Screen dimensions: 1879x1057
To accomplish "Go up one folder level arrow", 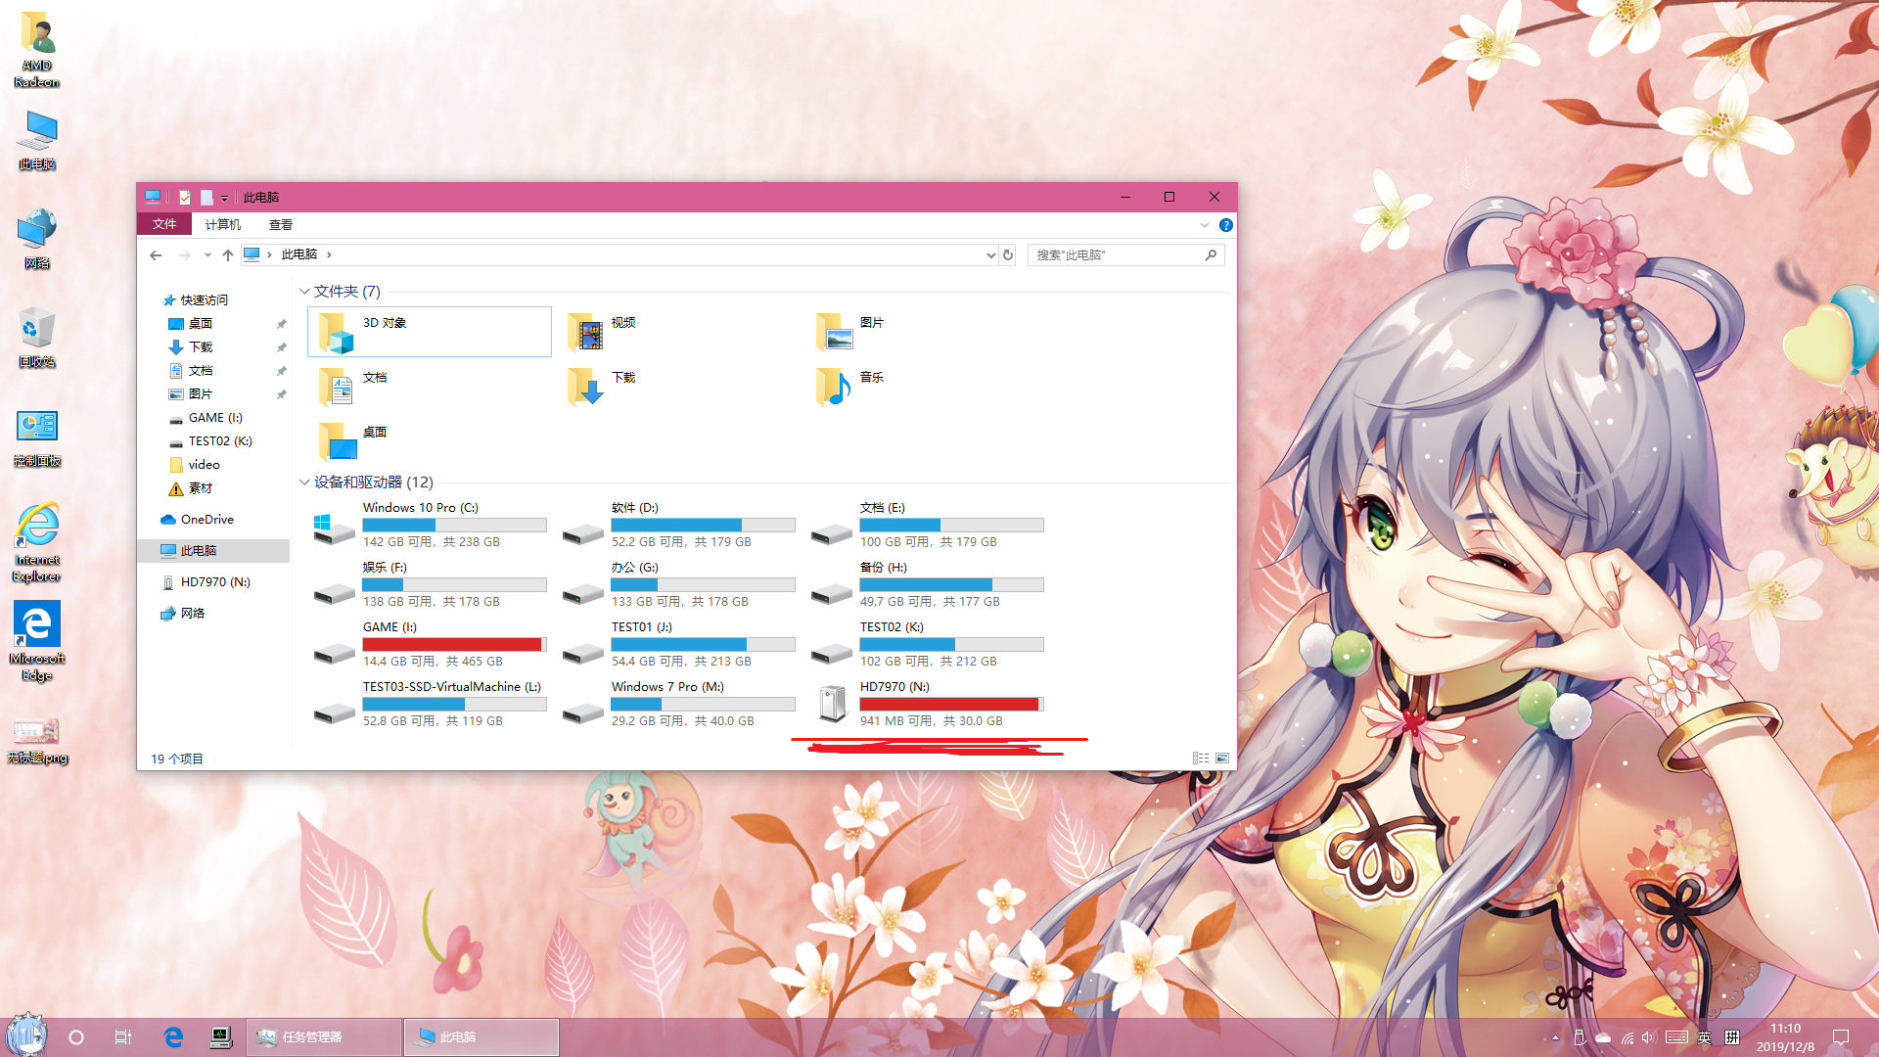I will tap(228, 254).
